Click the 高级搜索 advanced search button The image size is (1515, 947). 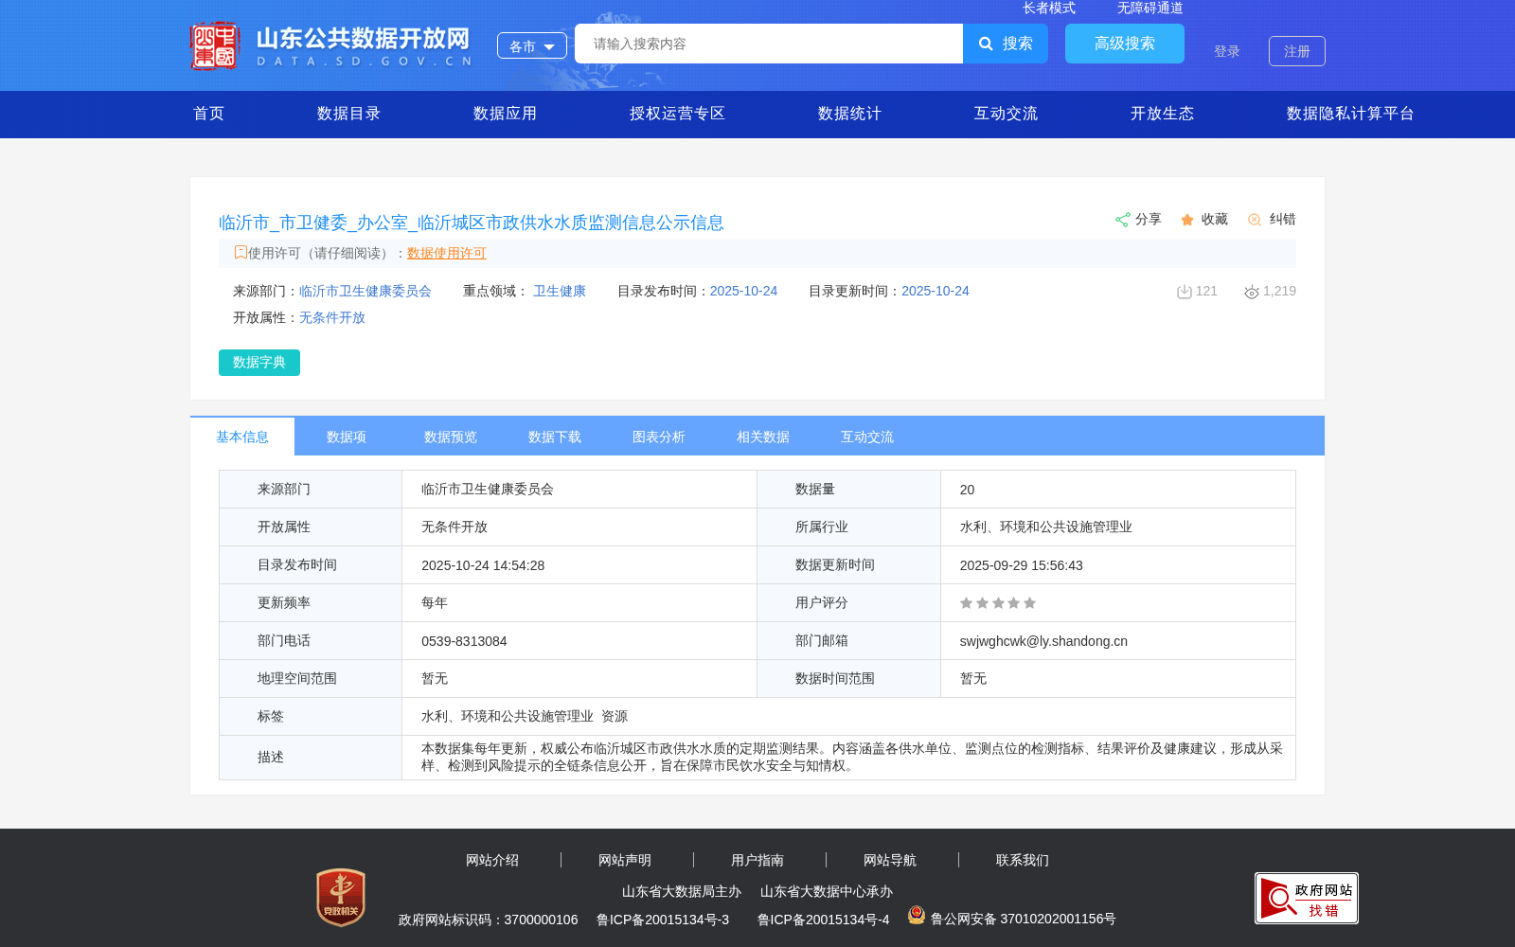tap(1125, 44)
